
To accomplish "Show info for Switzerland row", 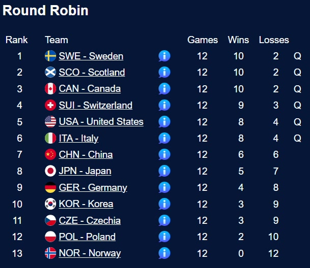I will [x=164, y=105].
